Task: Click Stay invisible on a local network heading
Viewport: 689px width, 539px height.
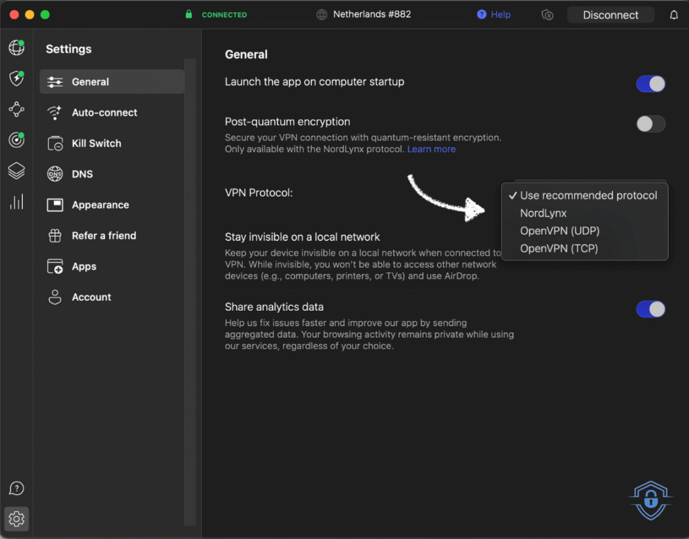Action: pyautogui.click(x=302, y=237)
